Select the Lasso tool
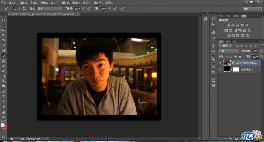The height and width of the screenshot is (142, 264). coord(4,30)
